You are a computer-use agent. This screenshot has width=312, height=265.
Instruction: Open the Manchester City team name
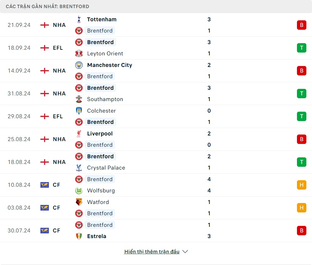pyautogui.click(x=110, y=65)
